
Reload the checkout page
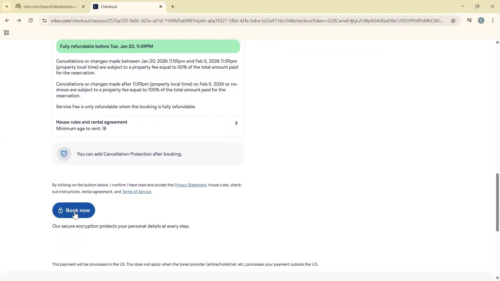coord(30,21)
